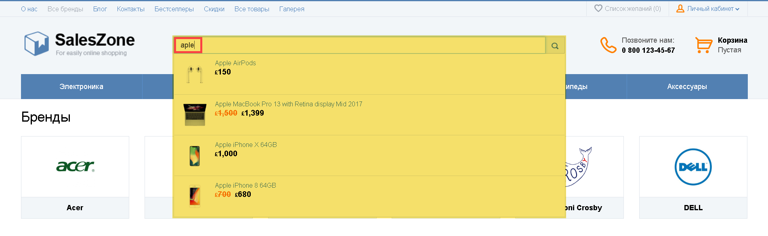Click the shopping cart icon

pos(703,45)
